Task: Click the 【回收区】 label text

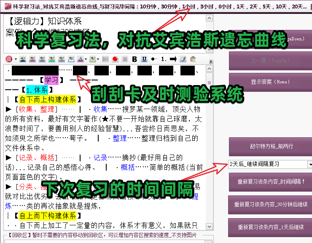Action: click(x=19, y=235)
